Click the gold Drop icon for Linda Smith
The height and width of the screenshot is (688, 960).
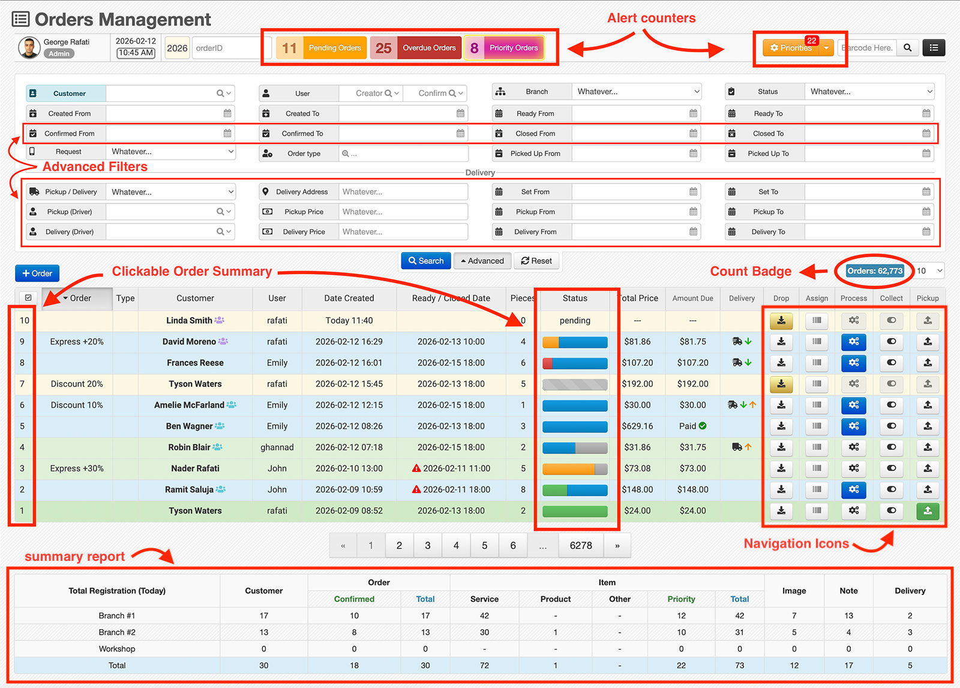coord(781,321)
